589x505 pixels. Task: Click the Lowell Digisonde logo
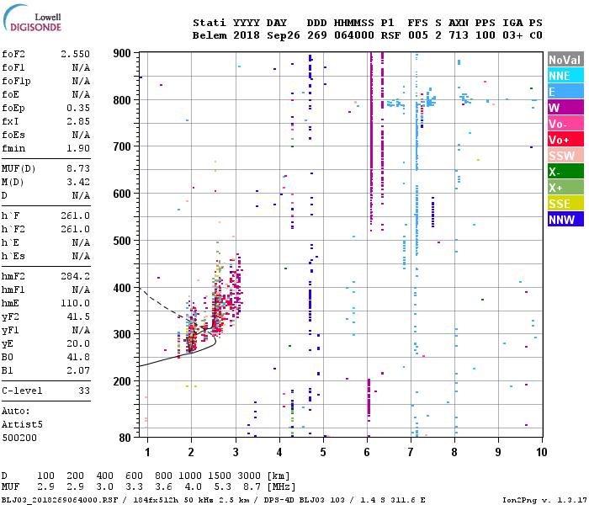[x=32, y=18]
